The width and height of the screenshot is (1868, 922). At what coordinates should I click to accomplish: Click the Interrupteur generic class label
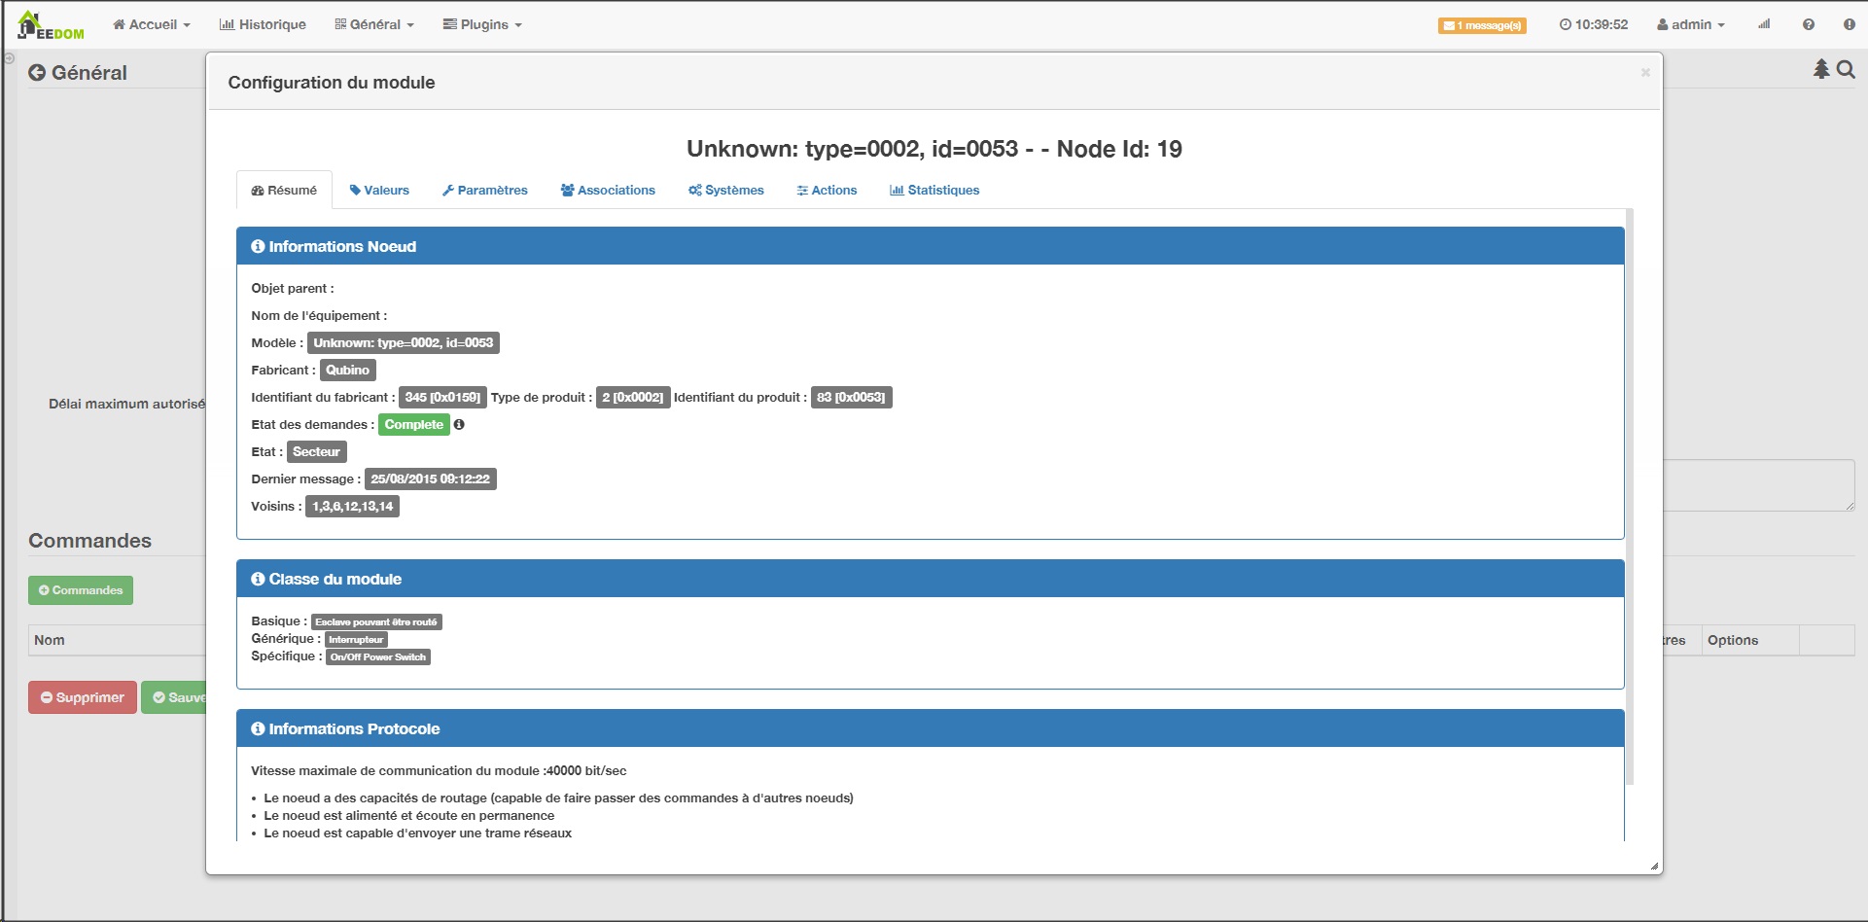pyautogui.click(x=356, y=639)
